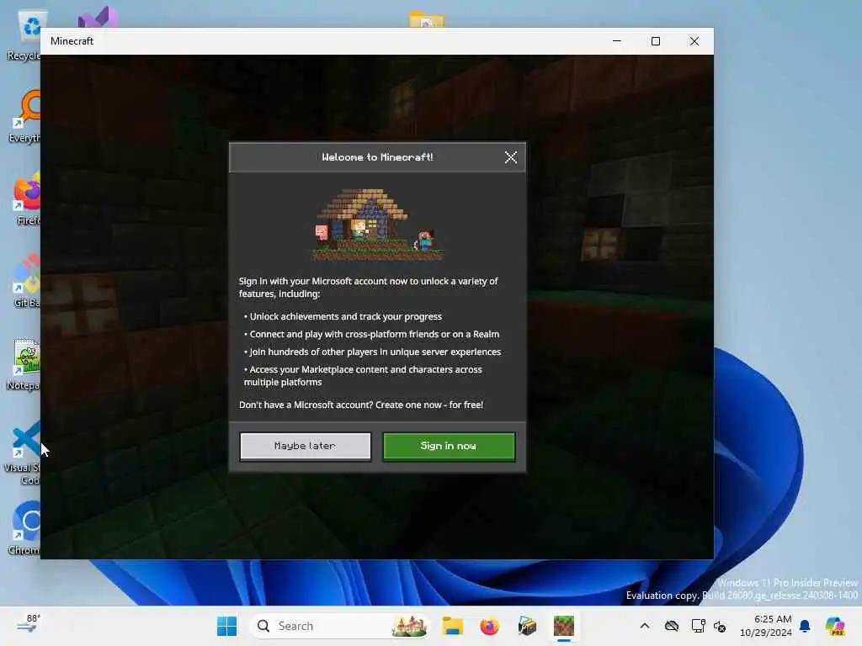Open File Explorer from the taskbar
This screenshot has height=646, width=862.
pos(452,626)
